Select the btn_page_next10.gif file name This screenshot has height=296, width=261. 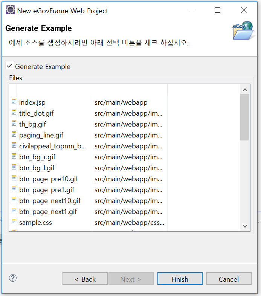pyautogui.click(x=50, y=201)
